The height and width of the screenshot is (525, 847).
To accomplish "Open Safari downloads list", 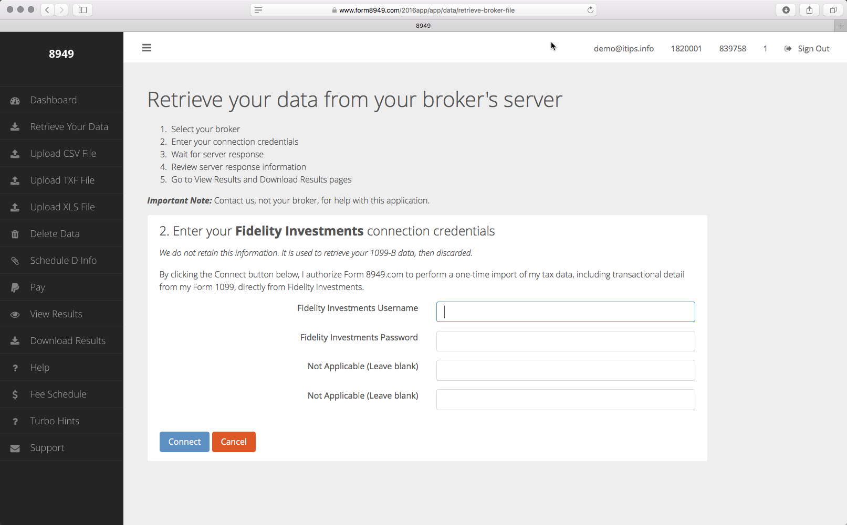I will tap(786, 9).
